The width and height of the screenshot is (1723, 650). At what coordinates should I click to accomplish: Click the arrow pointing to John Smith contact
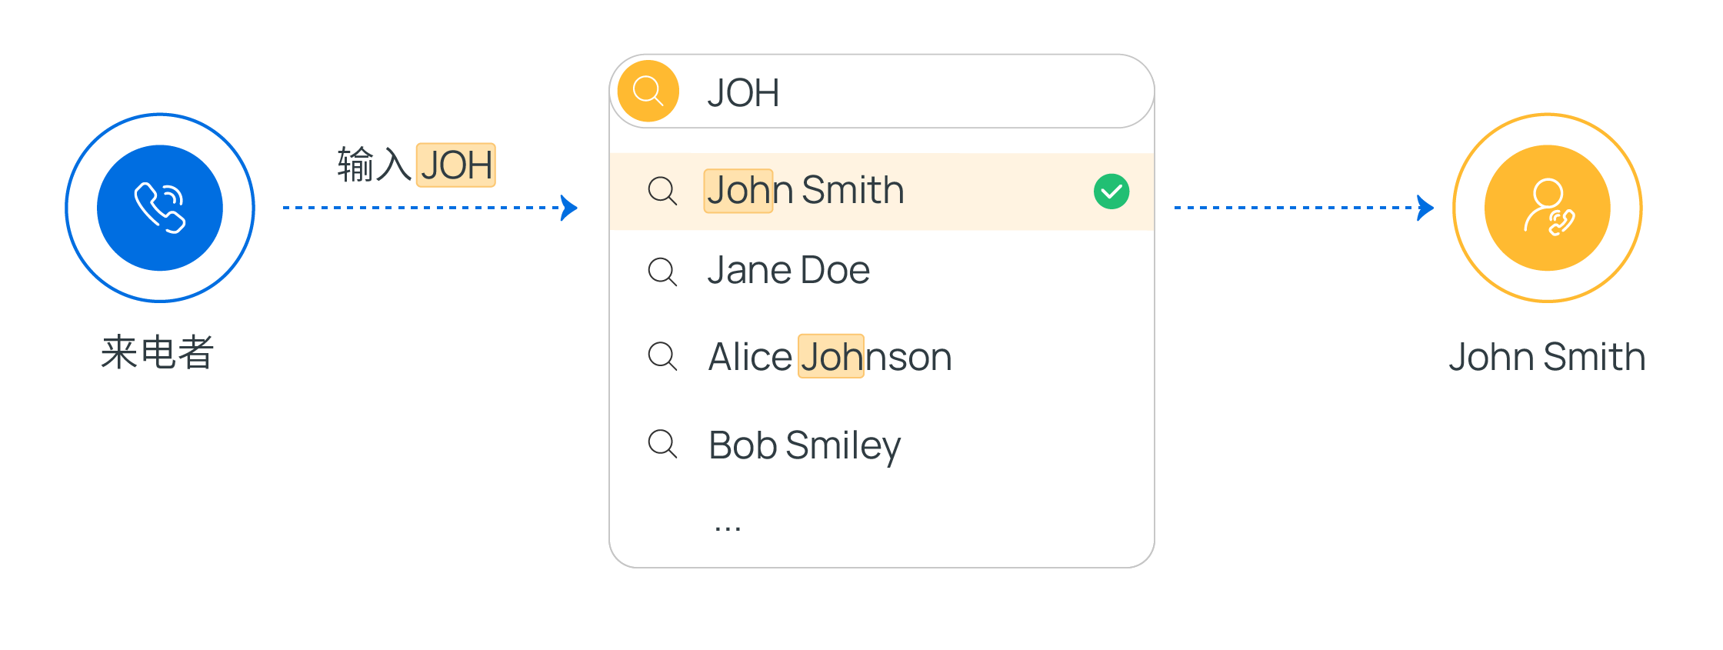coord(1424,208)
